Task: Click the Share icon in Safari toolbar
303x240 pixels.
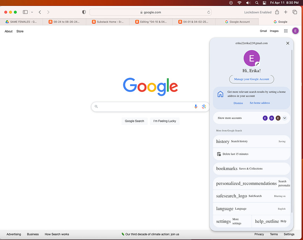Action: (x=277, y=12)
